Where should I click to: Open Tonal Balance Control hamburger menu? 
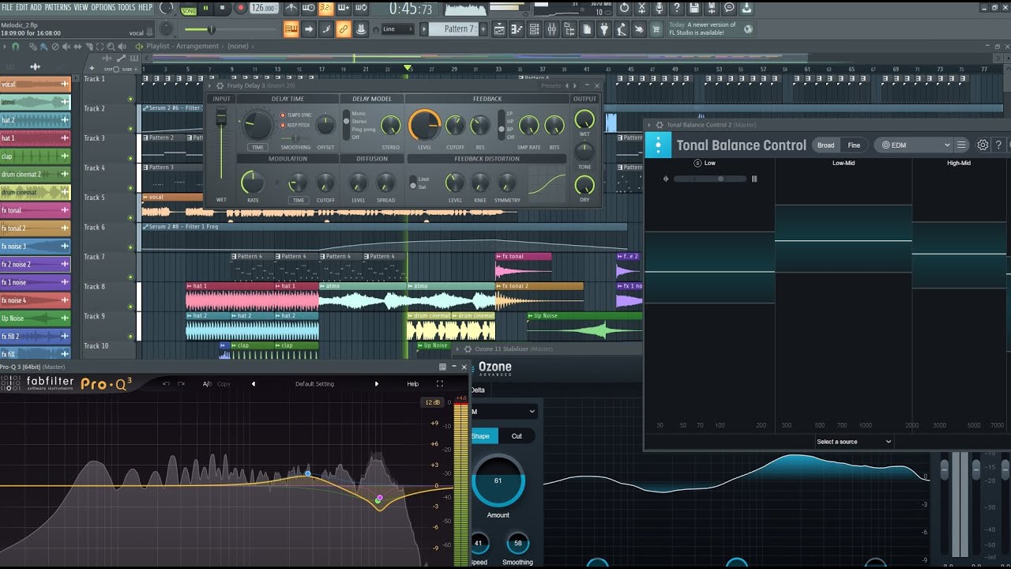tap(961, 145)
